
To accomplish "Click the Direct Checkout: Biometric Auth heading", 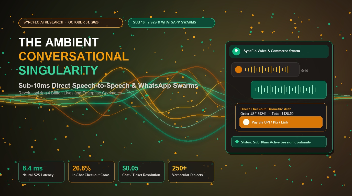I will click(266, 109).
